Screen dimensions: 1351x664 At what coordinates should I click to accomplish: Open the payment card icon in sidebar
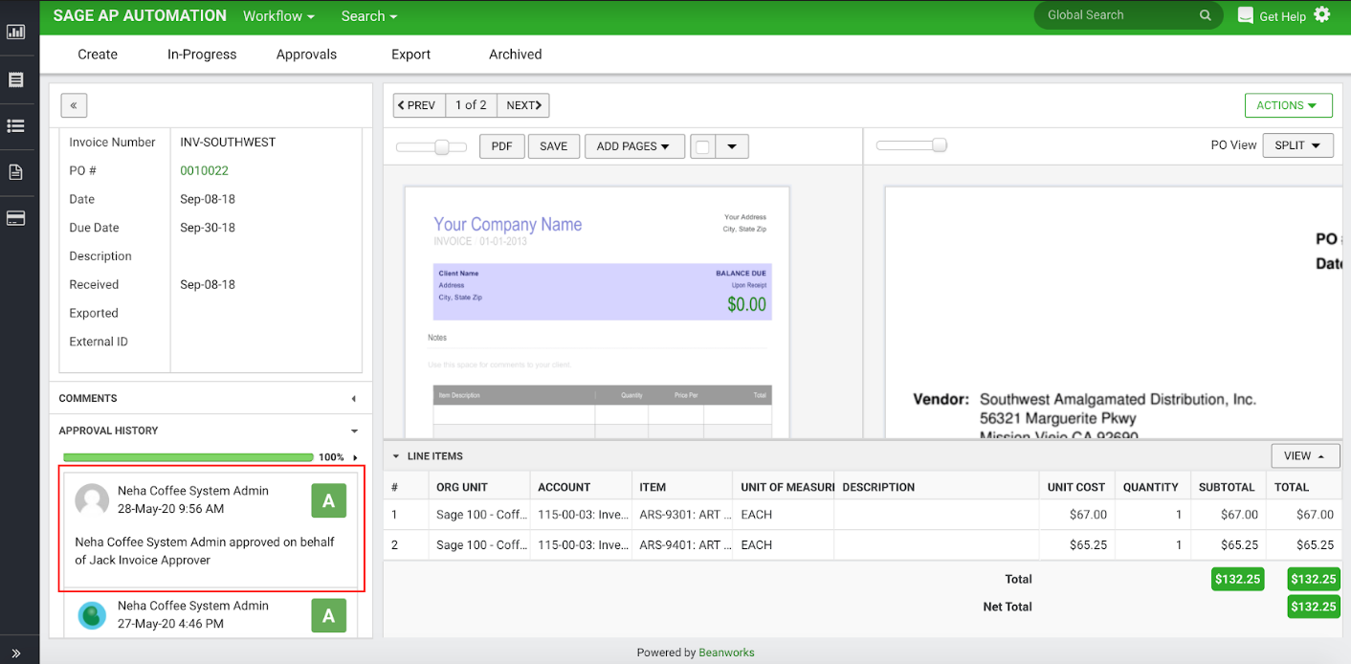click(x=15, y=218)
